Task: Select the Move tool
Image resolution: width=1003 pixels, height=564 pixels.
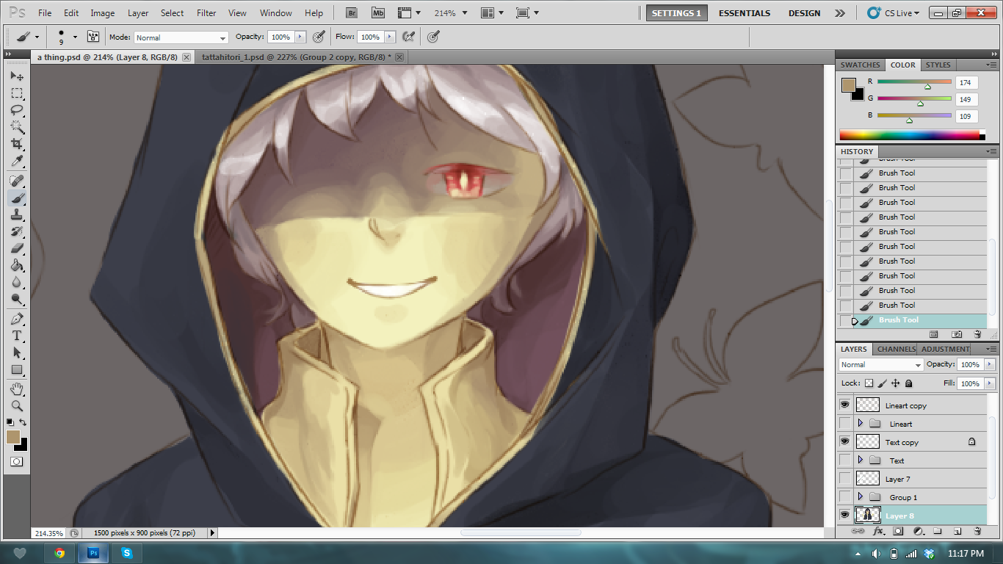Action: point(17,76)
